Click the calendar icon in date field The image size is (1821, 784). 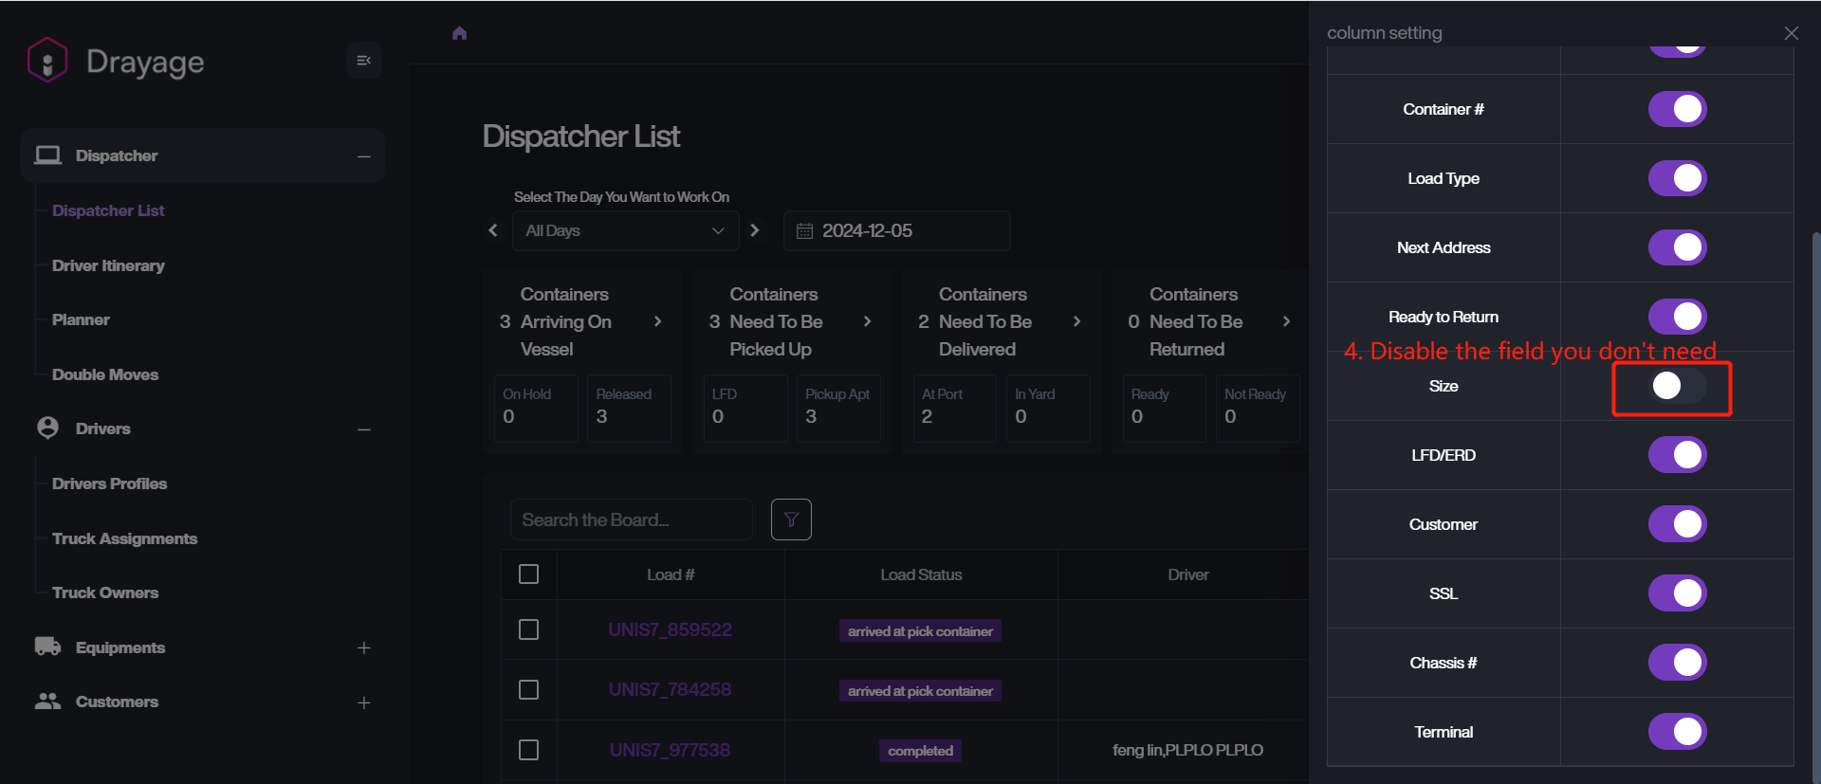[x=804, y=231]
